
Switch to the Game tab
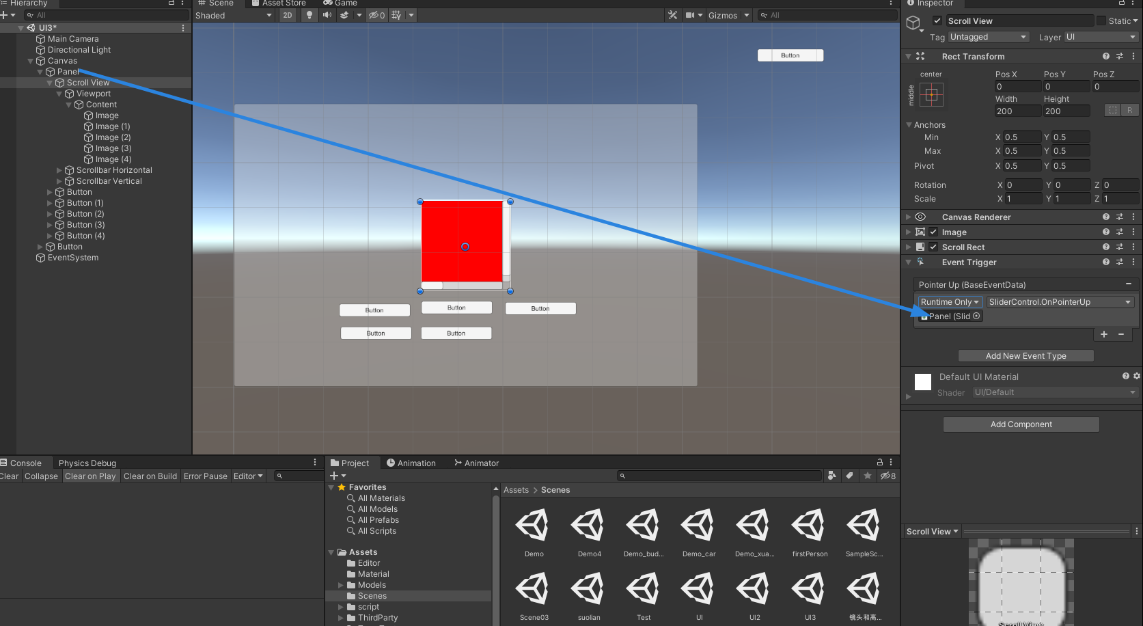coord(340,3)
